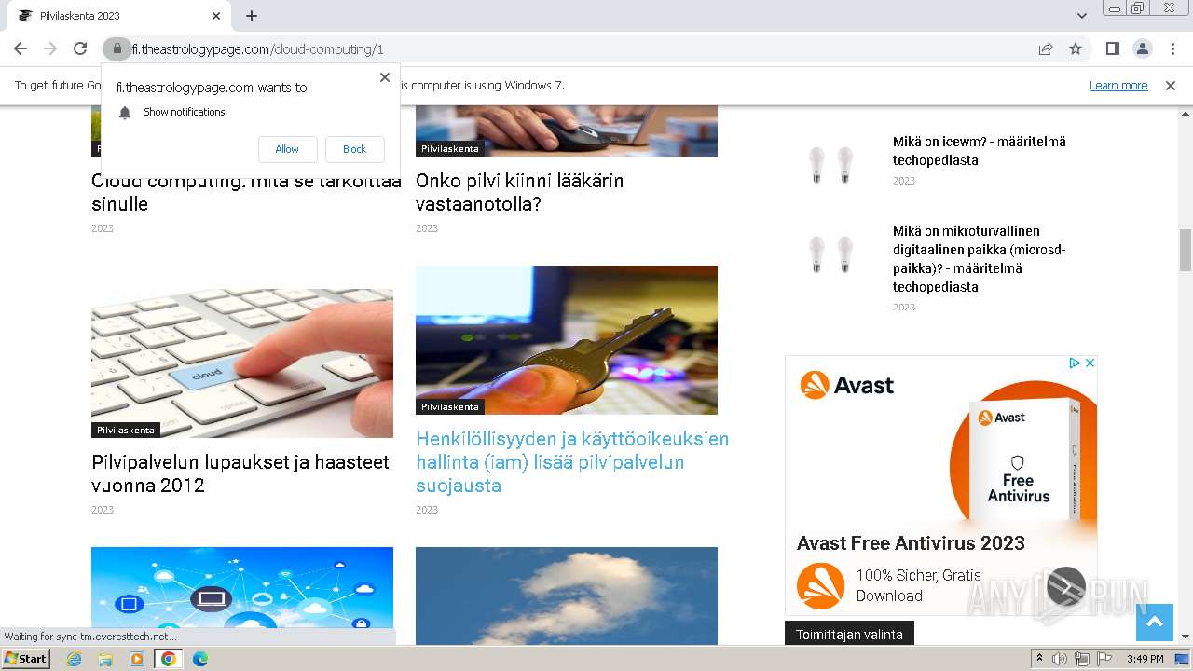
Task: Click the scrollbar down arrow
Action: click(1186, 637)
